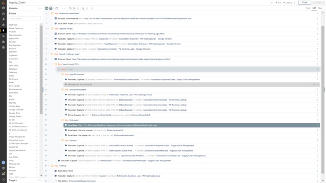The image size is (326, 183).
Task: Click the Debug label
Action: [x=289, y=3]
